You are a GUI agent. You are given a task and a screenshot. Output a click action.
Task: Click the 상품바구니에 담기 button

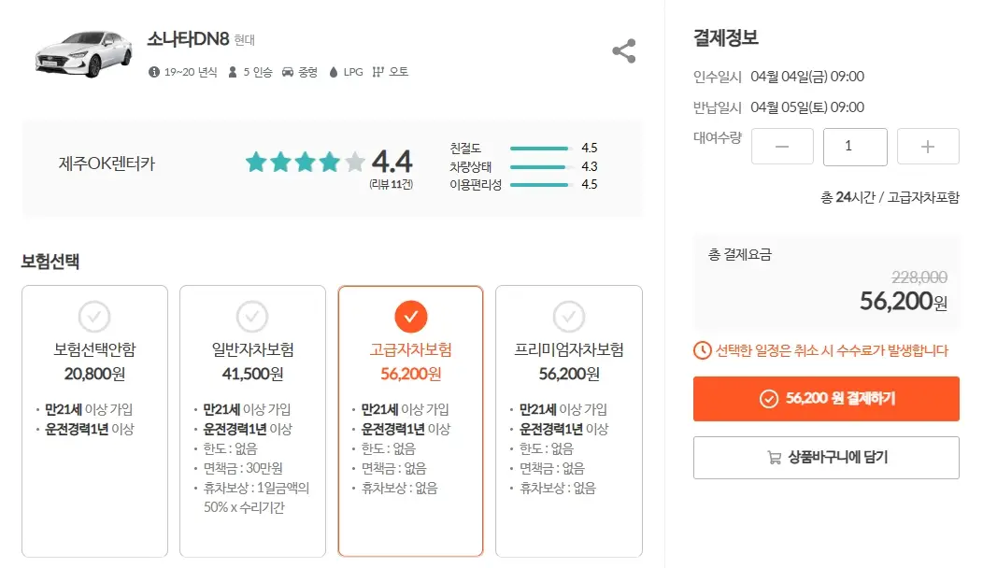(825, 457)
